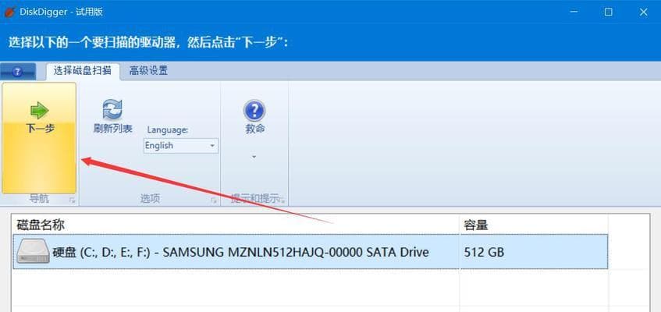Open the Language dropdown showing English

181,146
